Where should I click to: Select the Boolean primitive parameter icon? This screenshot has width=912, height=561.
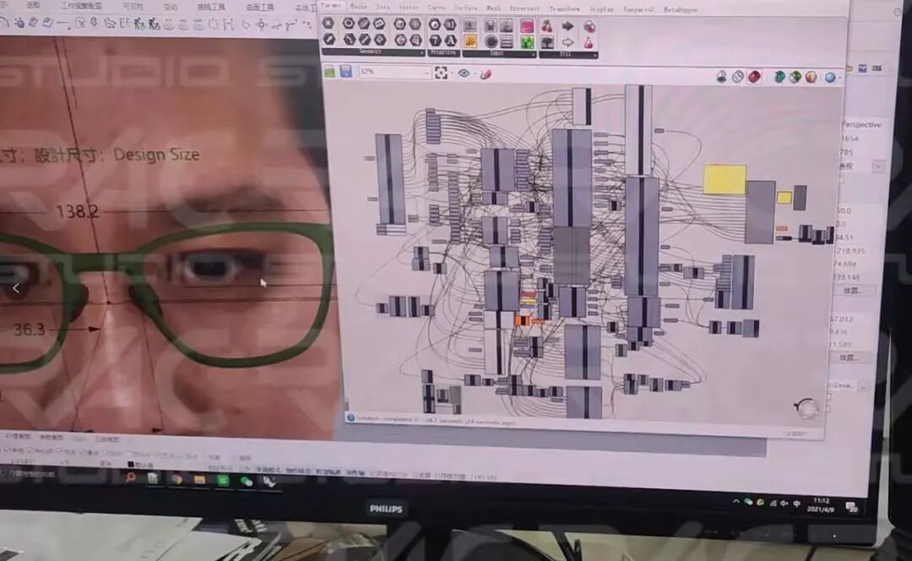pos(435,25)
